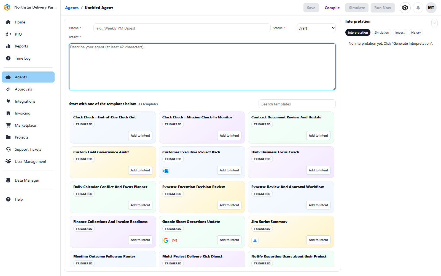The image size is (441, 276).
Task: Click the Compile button
Action: pos(332,8)
